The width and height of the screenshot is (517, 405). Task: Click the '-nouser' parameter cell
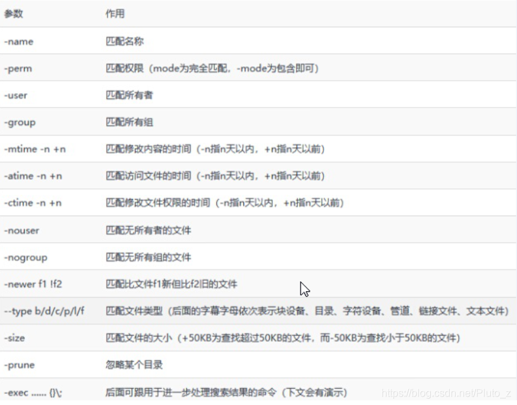[22, 230]
